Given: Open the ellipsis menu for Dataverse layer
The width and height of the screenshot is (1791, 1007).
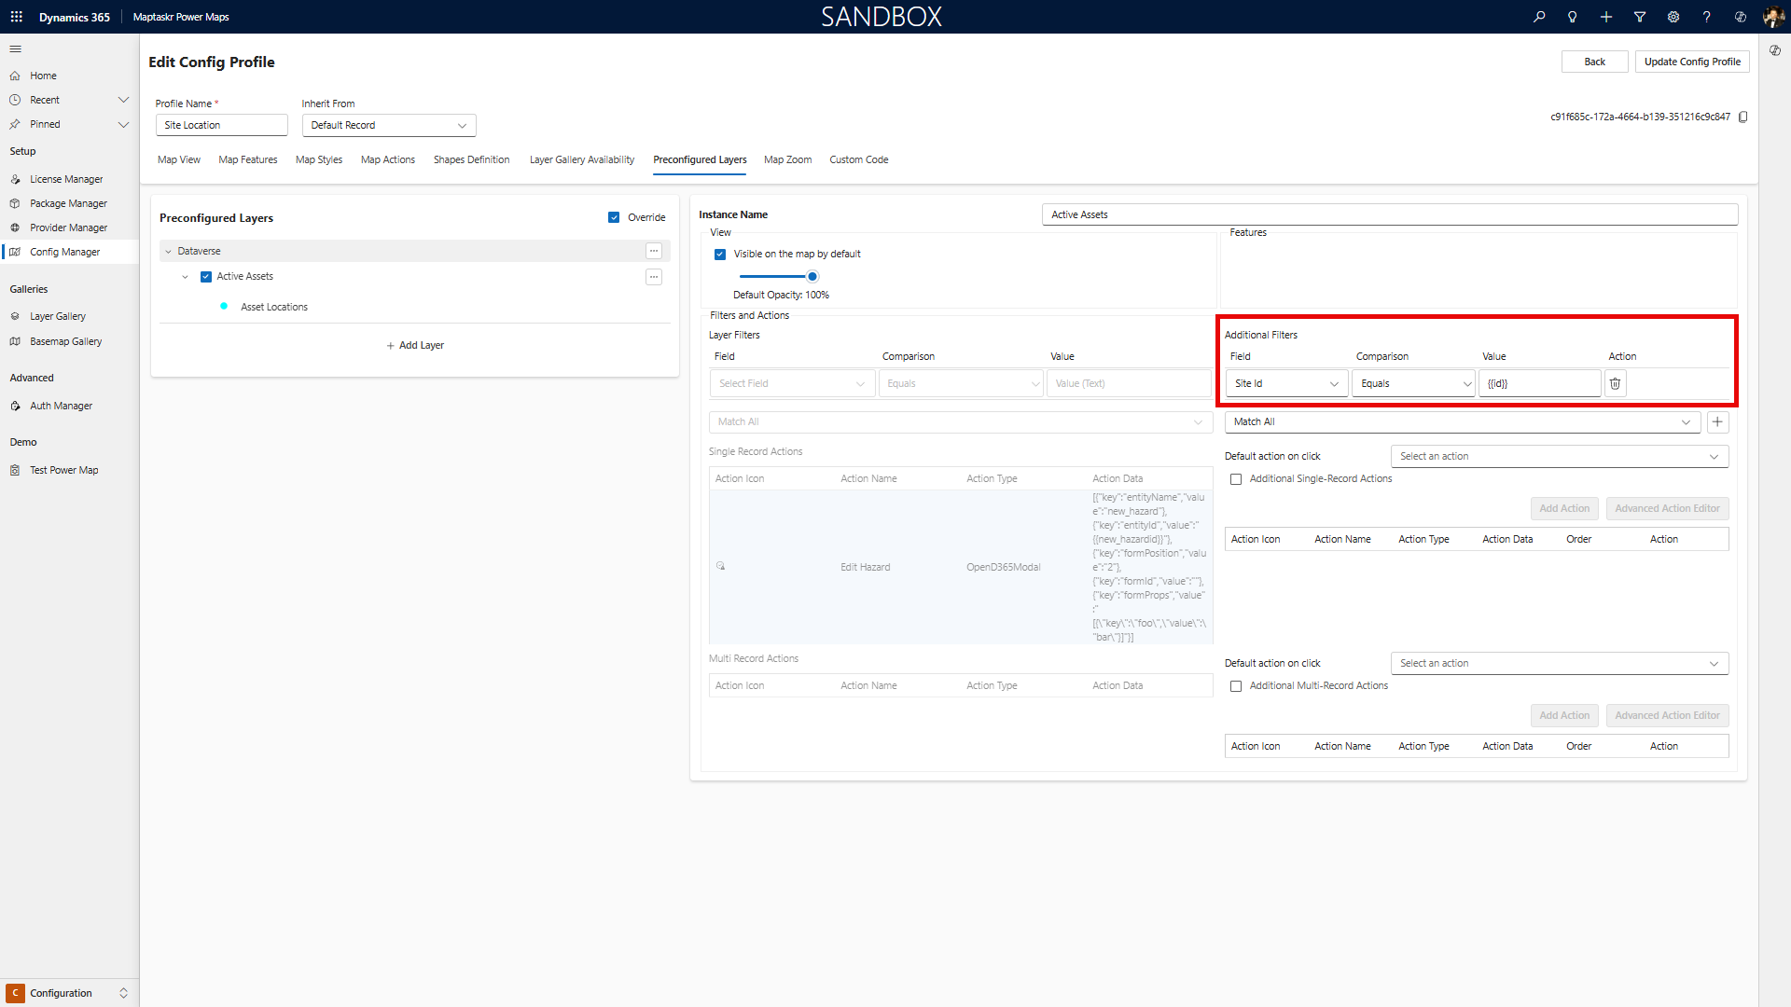Looking at the screenshot, I should (x=653, y=251).
